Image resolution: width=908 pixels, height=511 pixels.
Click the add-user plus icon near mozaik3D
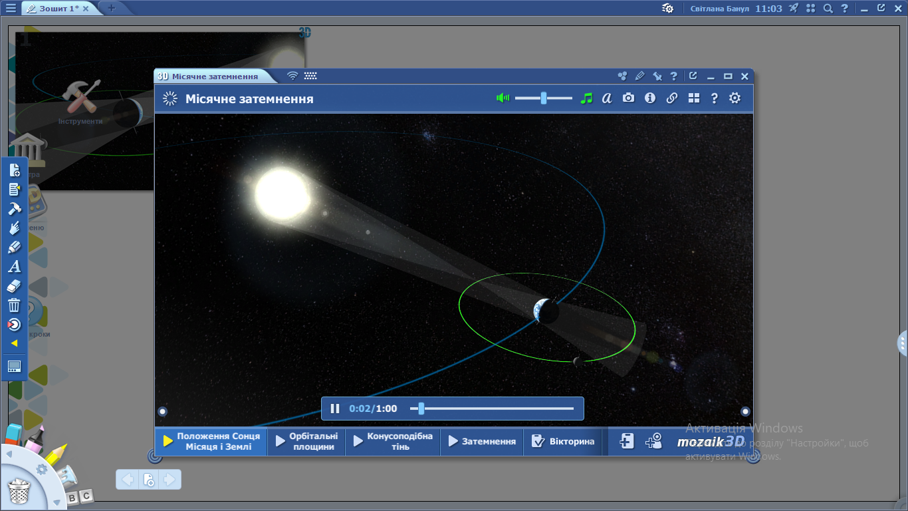653,441
